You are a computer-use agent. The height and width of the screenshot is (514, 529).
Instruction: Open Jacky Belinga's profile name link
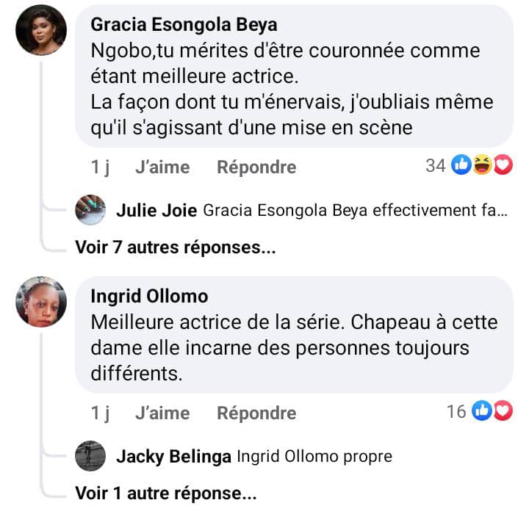[x=173, y=456]
